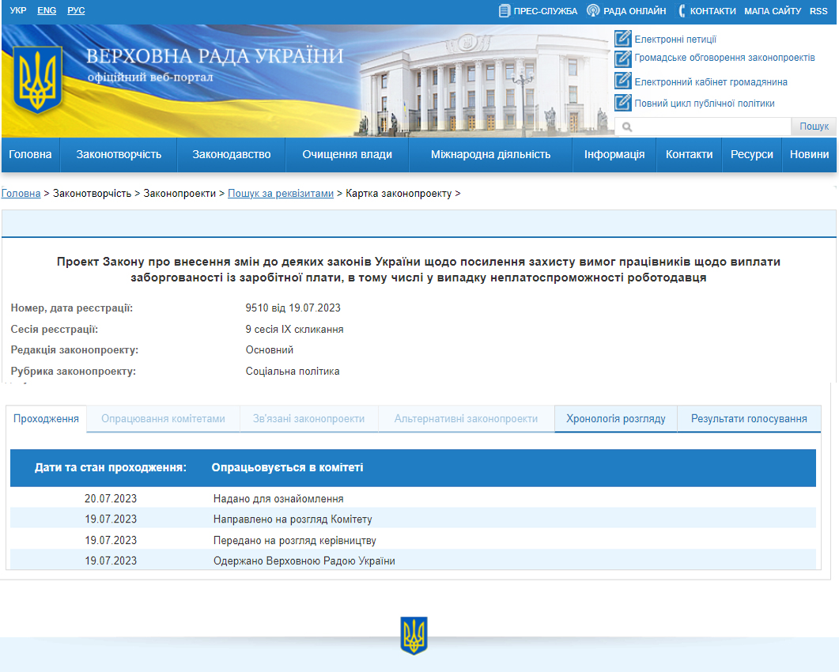Click the footer trident emblem
Screen dimensions: 839x672
(x=414, y=636)
